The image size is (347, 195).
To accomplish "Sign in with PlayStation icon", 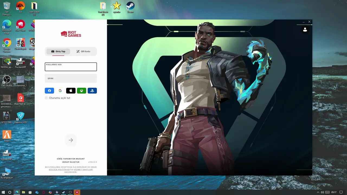I will (x=92, y=91).
